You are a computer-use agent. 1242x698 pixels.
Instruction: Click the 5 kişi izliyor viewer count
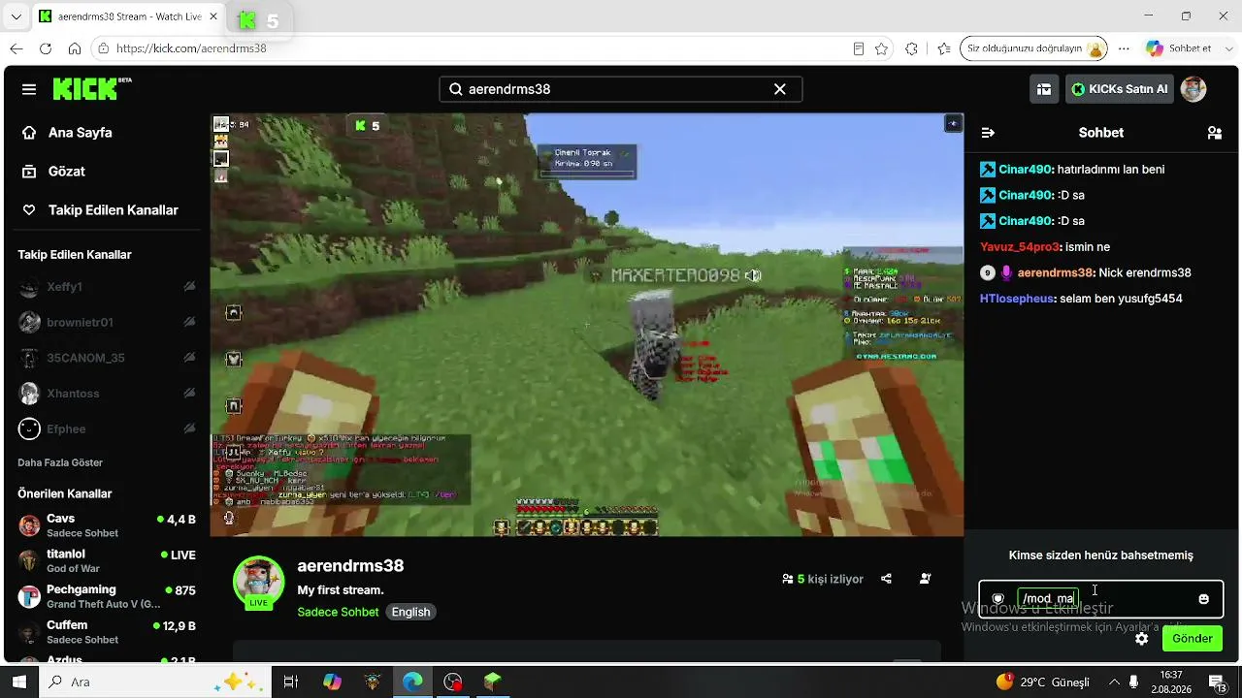(x=823, y=579)
